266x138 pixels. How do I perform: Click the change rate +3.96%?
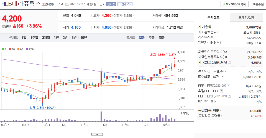click(34, 26)
